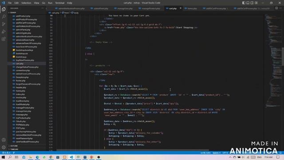The height and width of the screenshot is (160, 284).
Task: Open editor More Actions ellipsis
Action: pyautogui.click(x=280, y=8)
